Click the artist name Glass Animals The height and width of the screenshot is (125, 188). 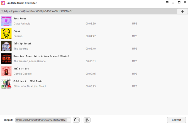pos(22,24)
